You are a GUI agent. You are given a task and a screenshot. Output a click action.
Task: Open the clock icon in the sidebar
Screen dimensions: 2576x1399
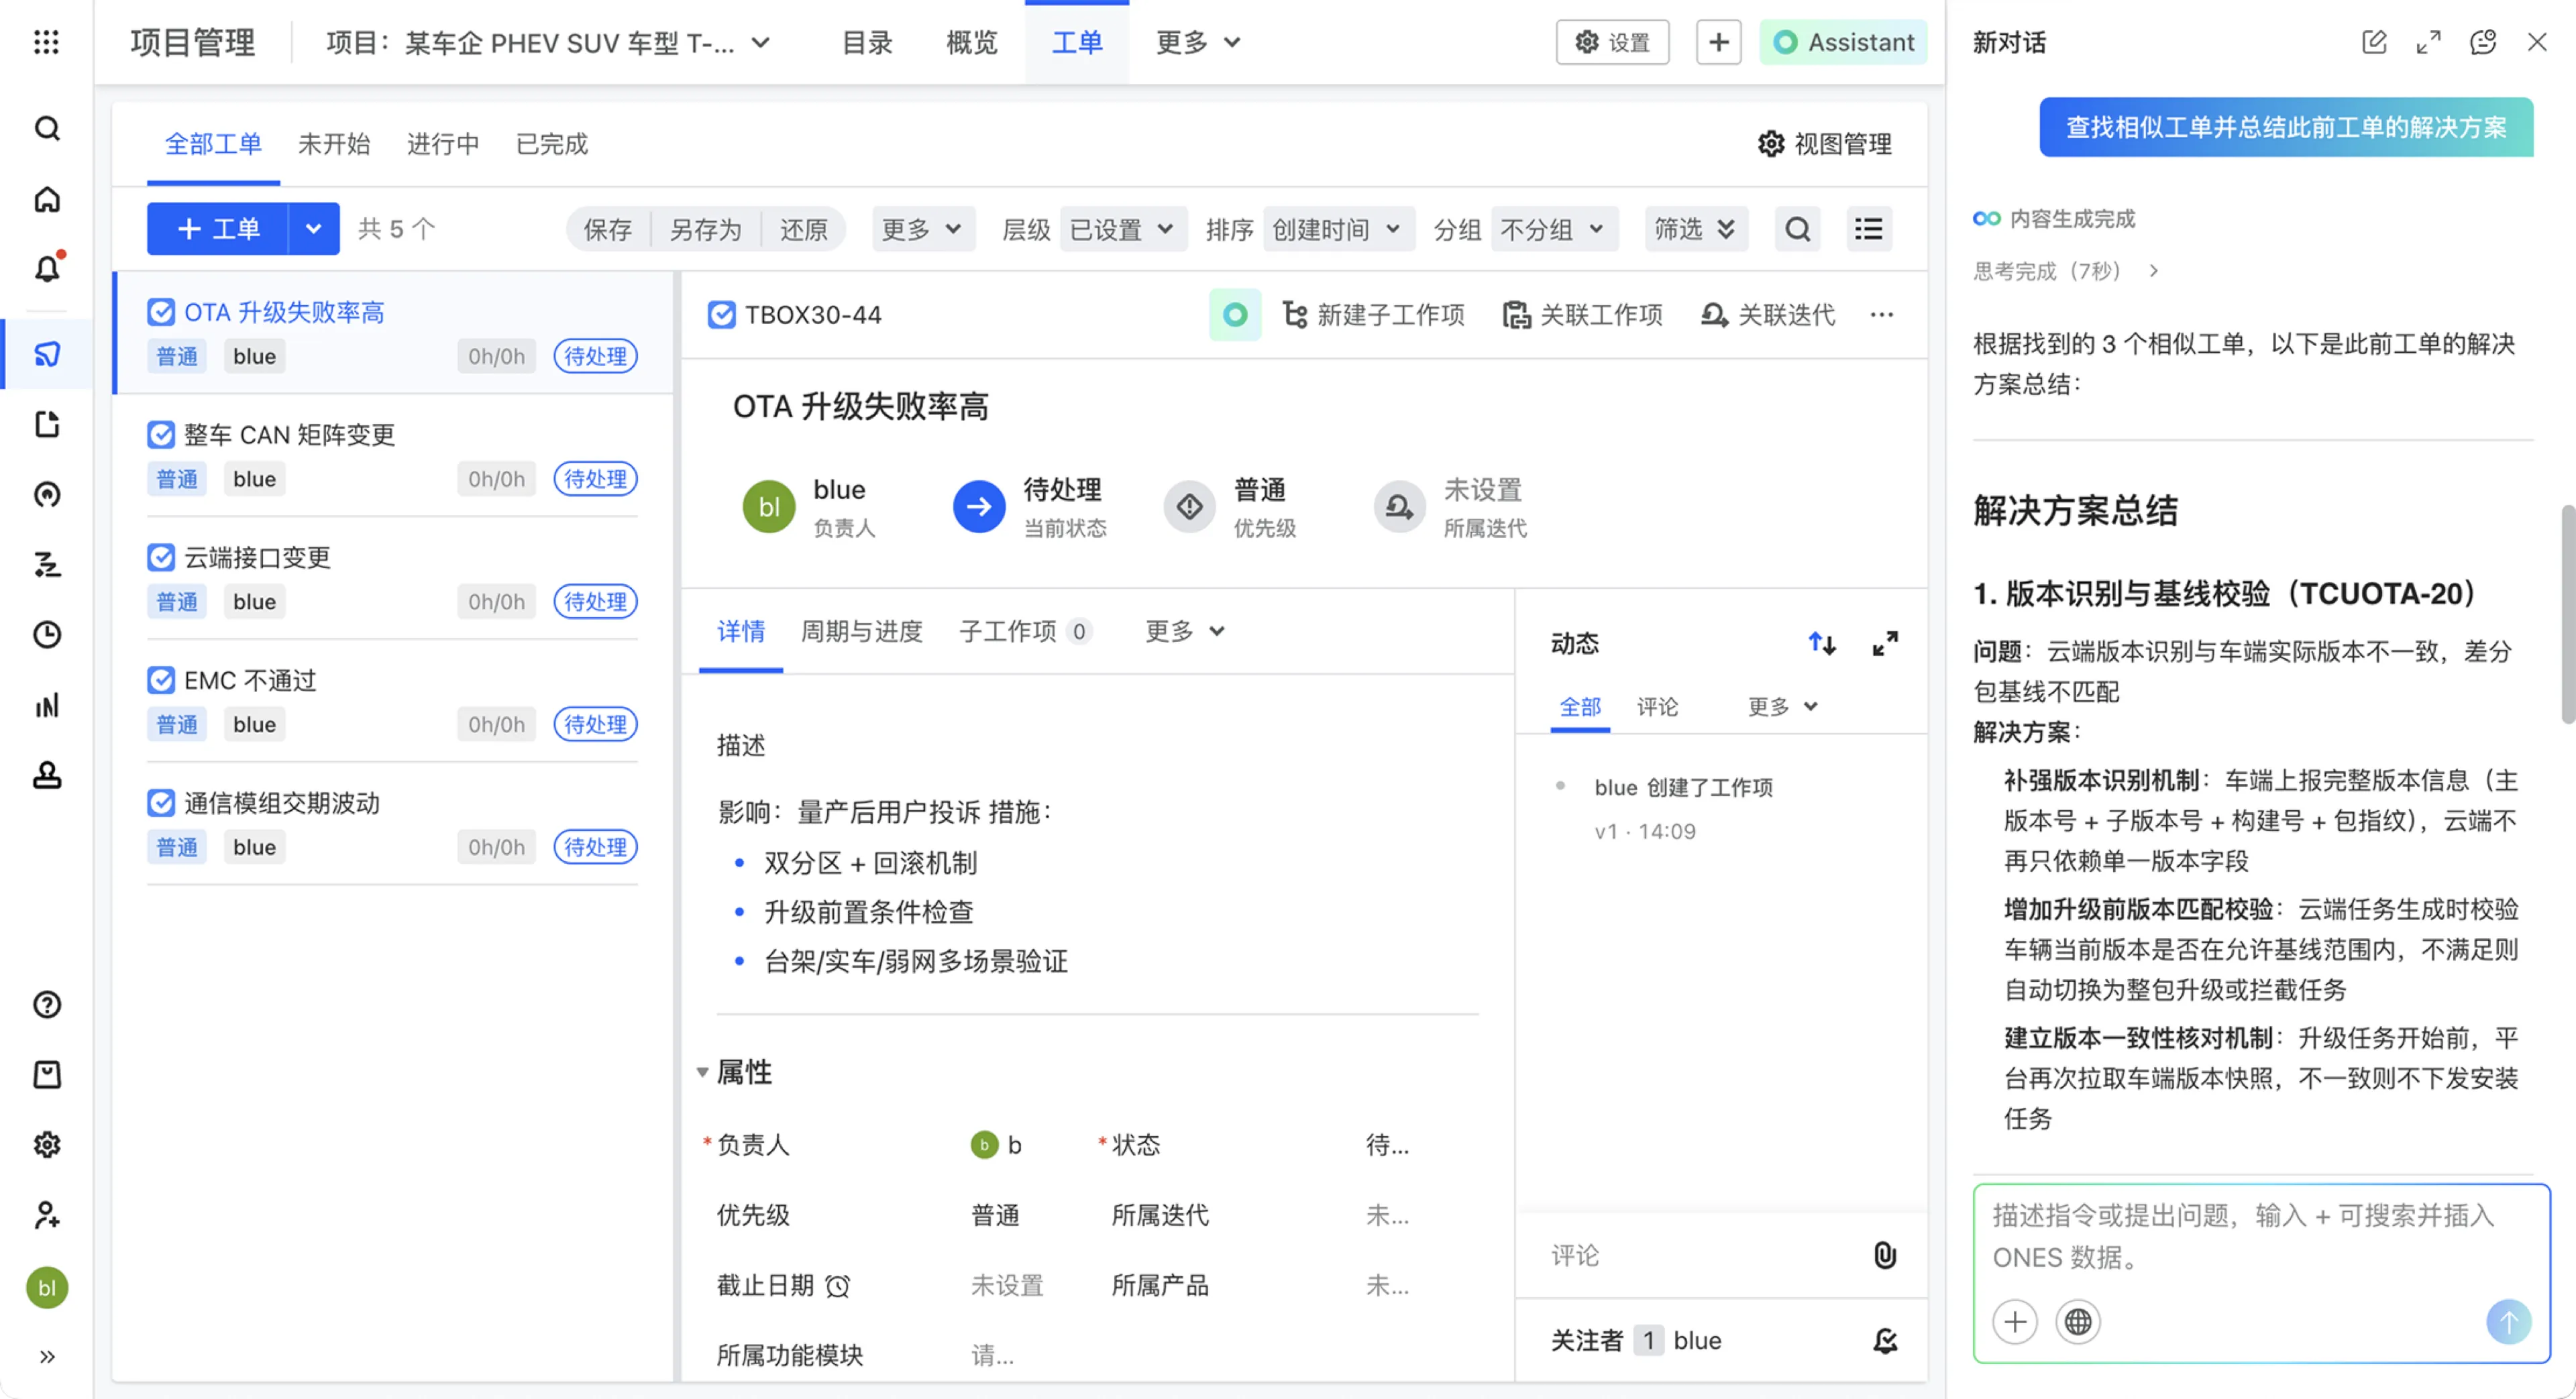[x=47, y=635]
